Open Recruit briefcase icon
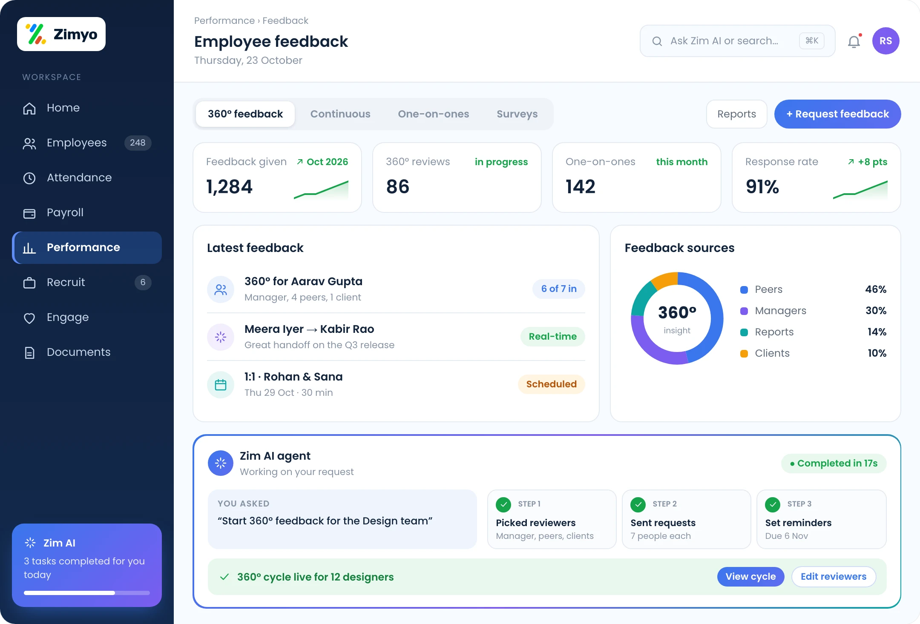The width and height of the screenshot is (920, 624). coord(29,283)
